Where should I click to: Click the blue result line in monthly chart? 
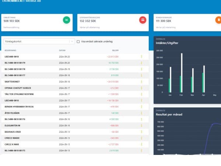coord(208,135)
